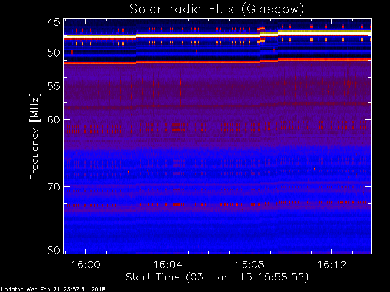Click inside the spectrogram plot area
The width and height of the screenshot is (390, 292).
218,136
